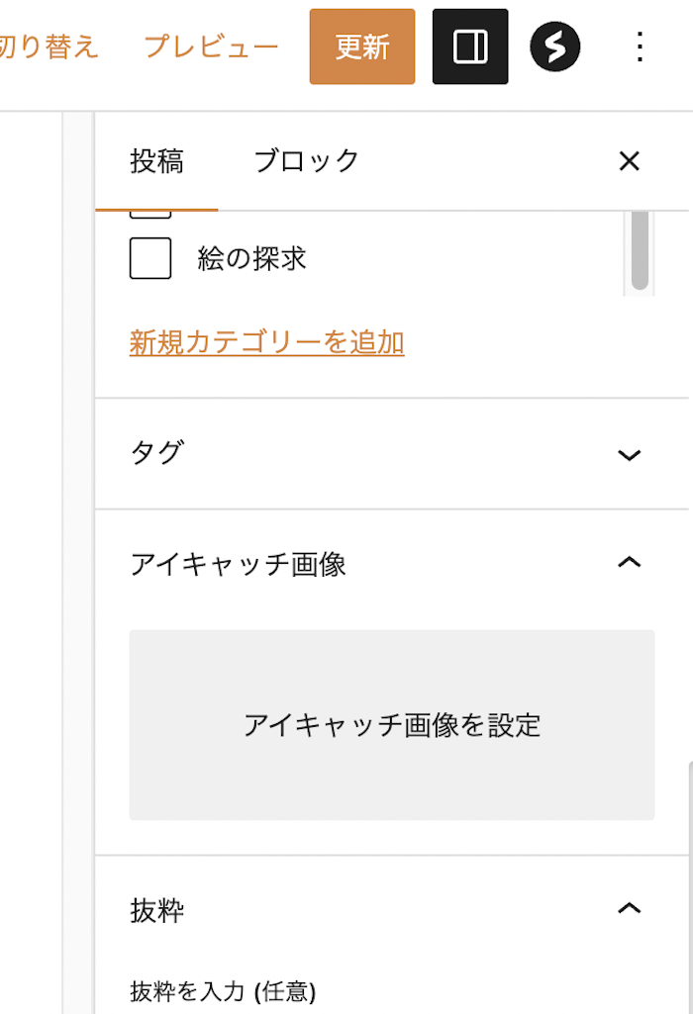Open the プレビュー link
Viewport: 693px width, 1014px height.
(x=211, y=46)
